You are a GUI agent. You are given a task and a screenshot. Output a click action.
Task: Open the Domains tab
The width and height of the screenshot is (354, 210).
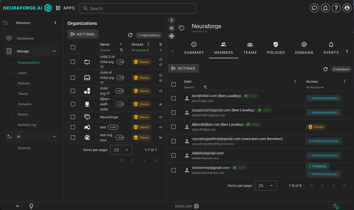pos(304,48)
